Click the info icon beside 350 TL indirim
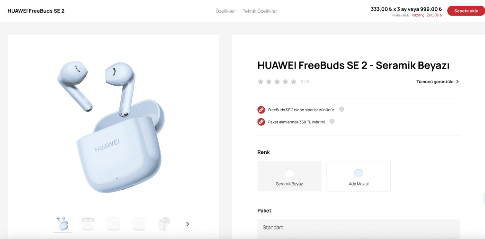485x239 pixels. [x=332, y=122]
